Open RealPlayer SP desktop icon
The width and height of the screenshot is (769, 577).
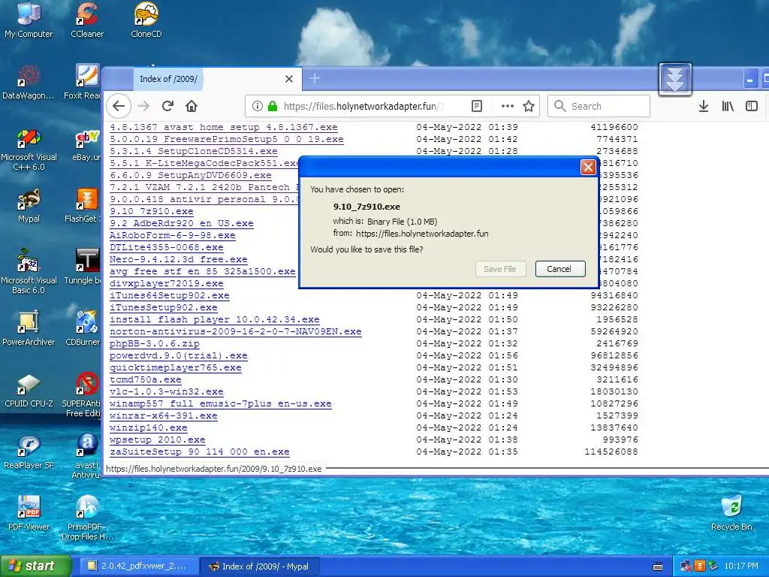29,452
